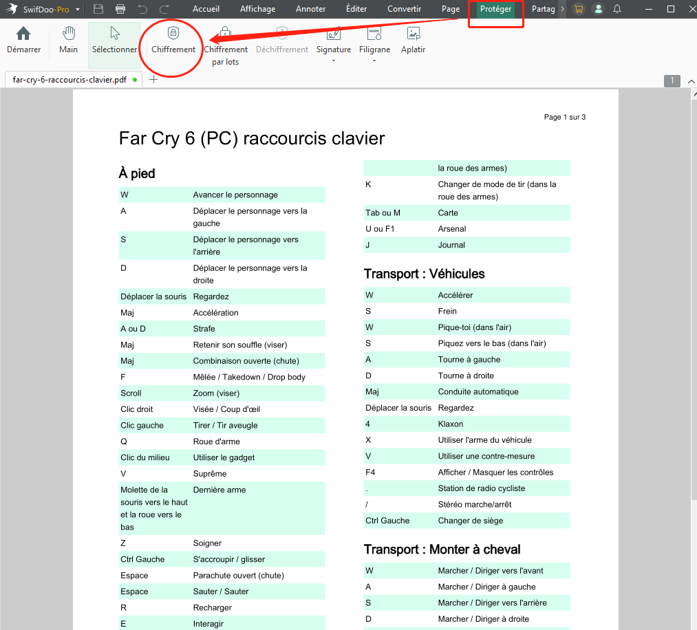Click 'Utiliser une contre-mesure' cell
The width and height of the screenshot is (697, 630).
point(486,456)
